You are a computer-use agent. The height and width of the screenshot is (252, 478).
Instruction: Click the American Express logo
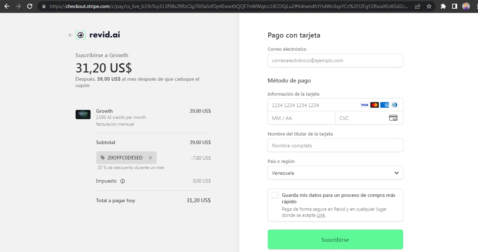point(385,105)
